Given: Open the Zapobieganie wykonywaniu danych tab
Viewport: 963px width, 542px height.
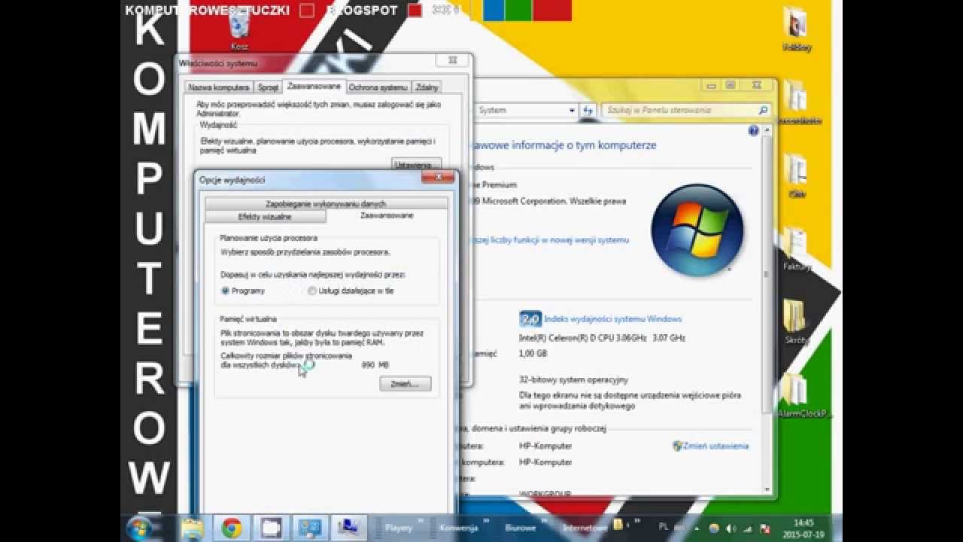Looking at the screenshot, I should coord(326,203).
